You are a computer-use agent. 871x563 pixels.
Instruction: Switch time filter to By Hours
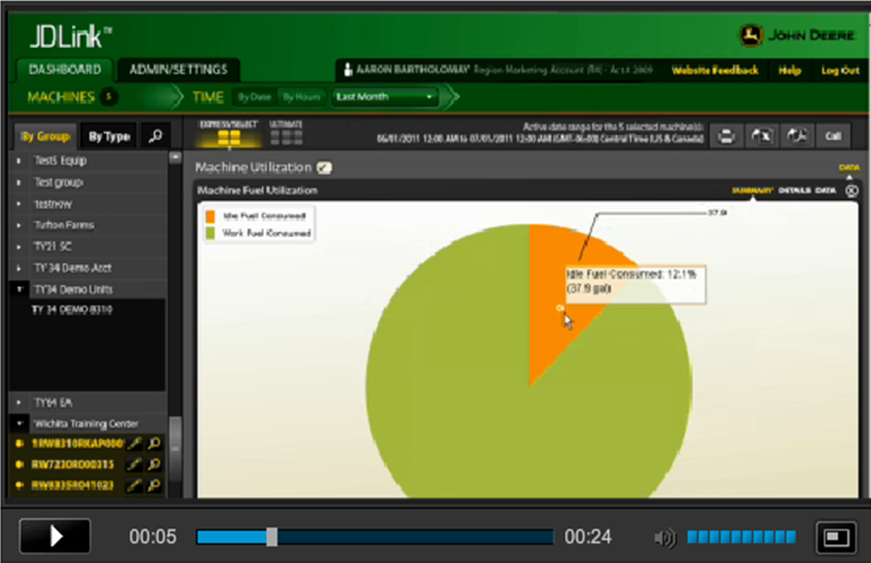point(301,98)
